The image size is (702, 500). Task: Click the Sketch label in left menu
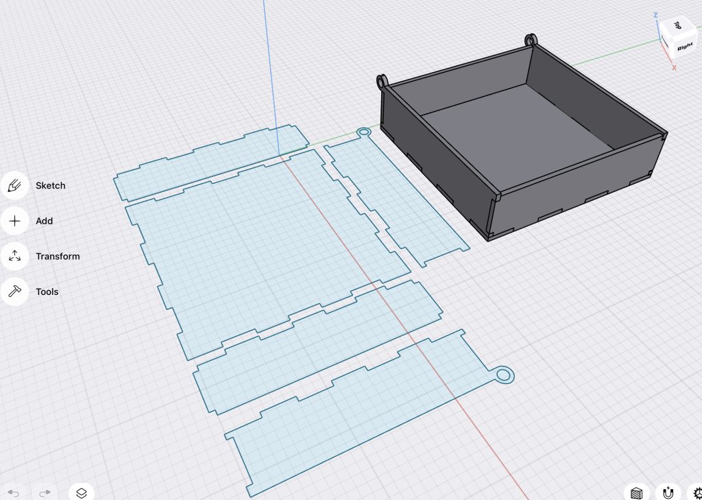tap(51, 185)
